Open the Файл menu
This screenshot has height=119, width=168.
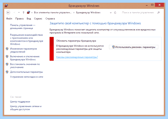tap(9, 19)
